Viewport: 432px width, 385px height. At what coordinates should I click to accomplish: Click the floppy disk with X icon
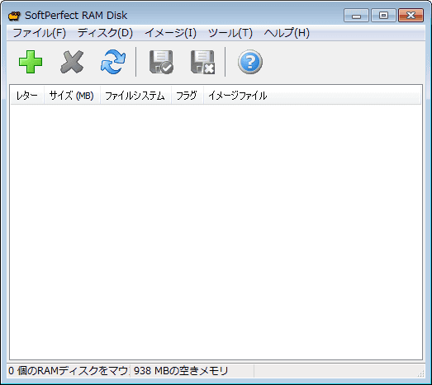click(x=202, y=62)
